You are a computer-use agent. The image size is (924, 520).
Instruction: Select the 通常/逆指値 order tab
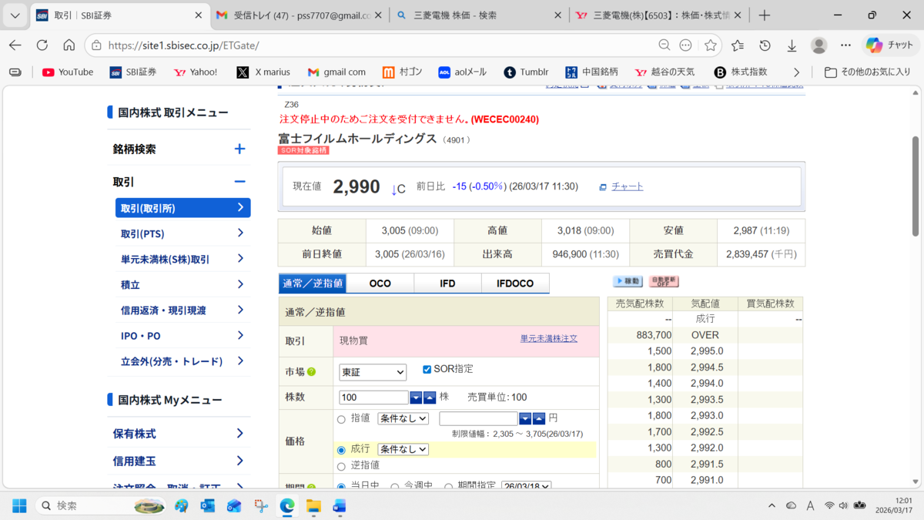(313, 283)
